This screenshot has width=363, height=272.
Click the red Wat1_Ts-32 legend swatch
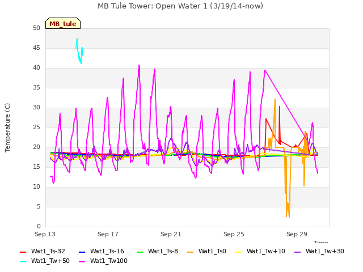[23, 252]
